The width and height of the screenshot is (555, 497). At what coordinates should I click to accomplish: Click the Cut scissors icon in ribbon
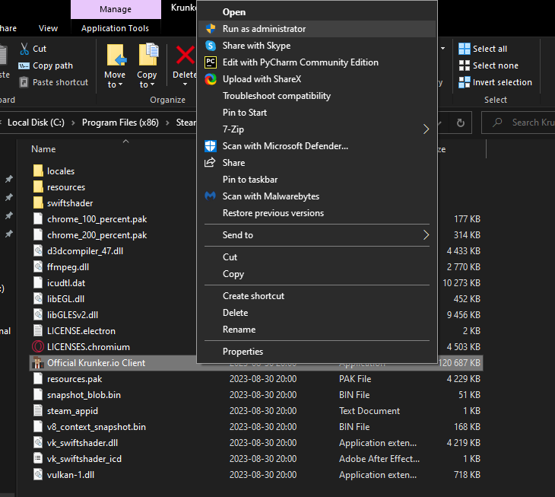(24, 49)
